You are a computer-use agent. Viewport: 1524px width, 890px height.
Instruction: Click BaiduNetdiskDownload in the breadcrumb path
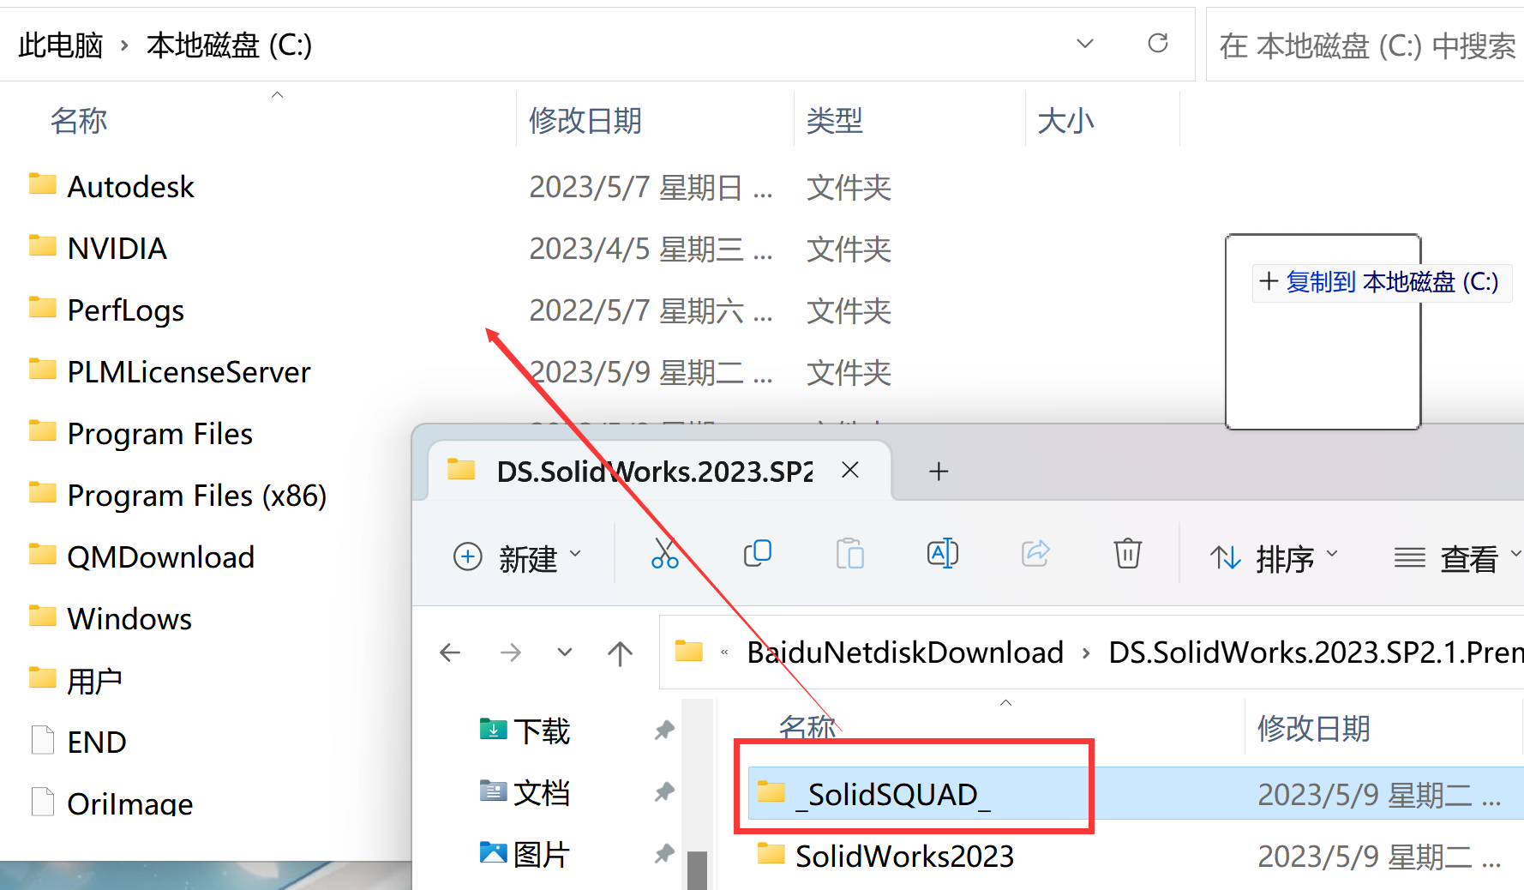pyautogui.click(x=904, y=653)
